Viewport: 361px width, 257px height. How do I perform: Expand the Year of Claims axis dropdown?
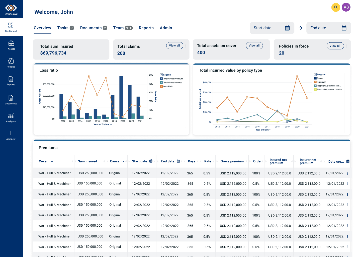[x=111, y=125]
